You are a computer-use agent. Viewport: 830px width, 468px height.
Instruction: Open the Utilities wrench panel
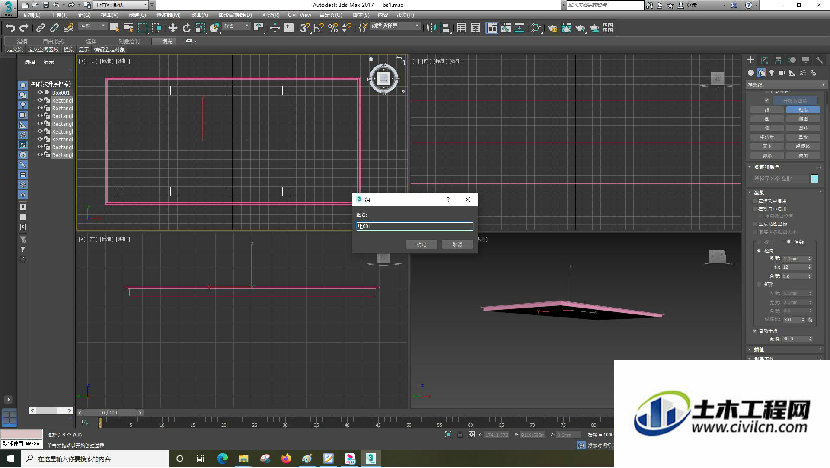(819, 60)
